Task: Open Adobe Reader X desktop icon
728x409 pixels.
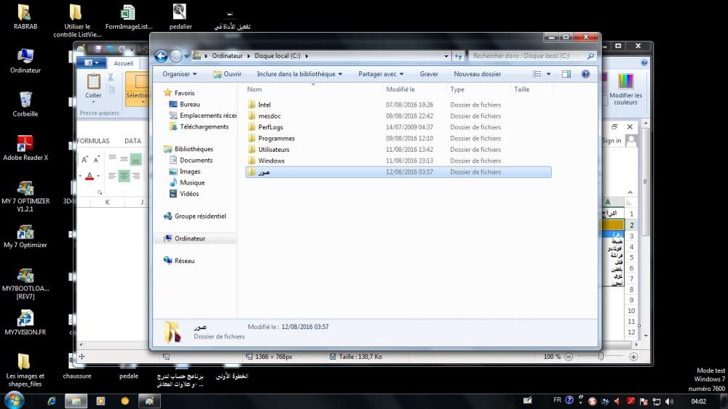Action: [x=25, y=148]
